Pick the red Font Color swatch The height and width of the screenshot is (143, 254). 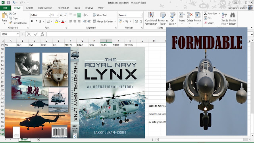click(63, 21)
